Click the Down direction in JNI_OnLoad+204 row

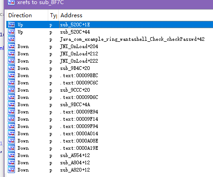23,46
